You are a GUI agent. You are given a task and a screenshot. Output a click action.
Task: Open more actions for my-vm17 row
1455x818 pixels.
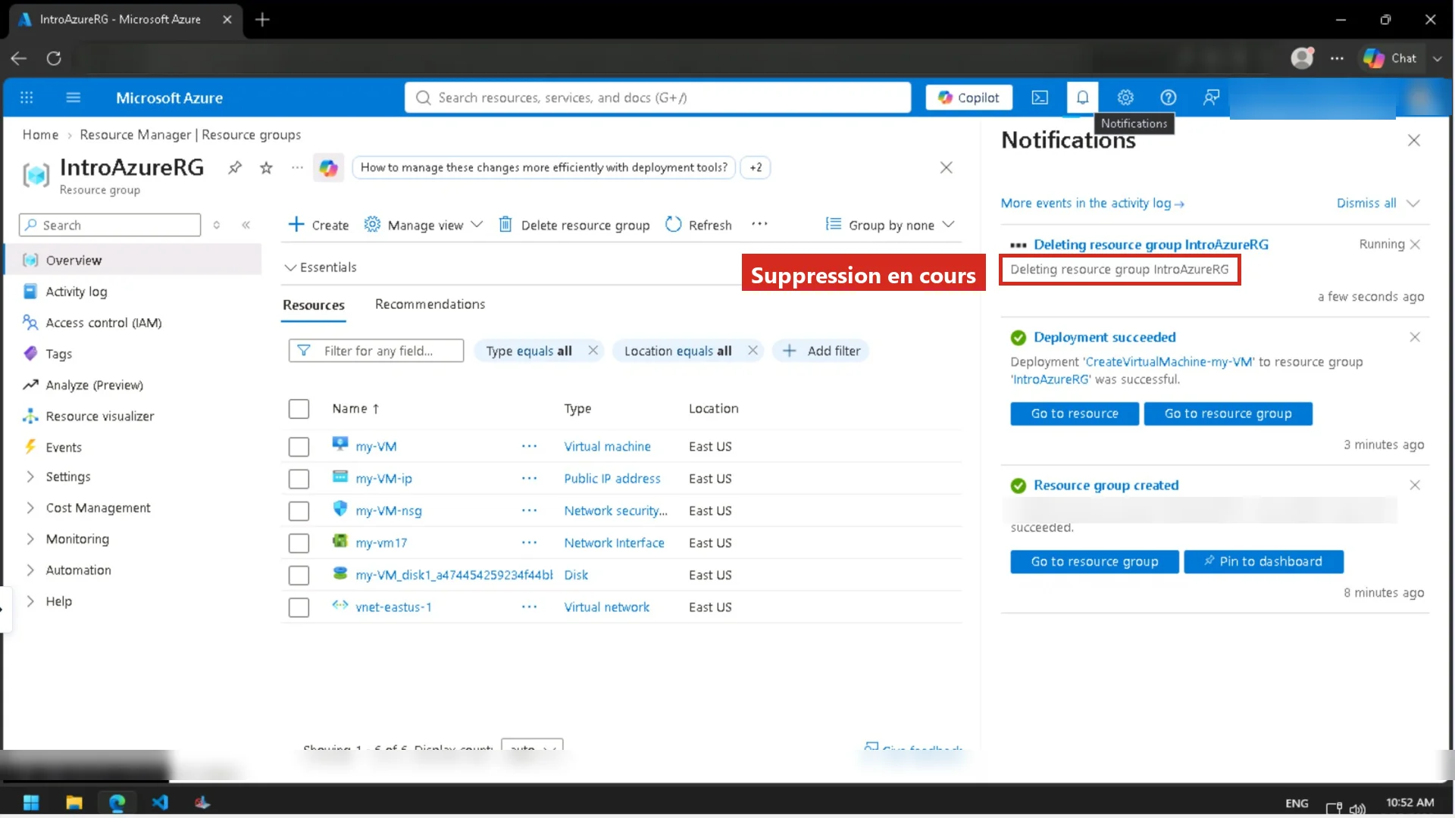click(529, 543)
